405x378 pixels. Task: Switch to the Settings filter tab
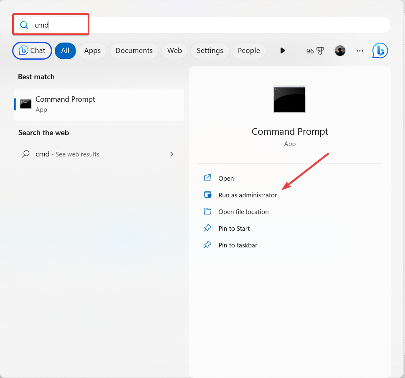210,50
